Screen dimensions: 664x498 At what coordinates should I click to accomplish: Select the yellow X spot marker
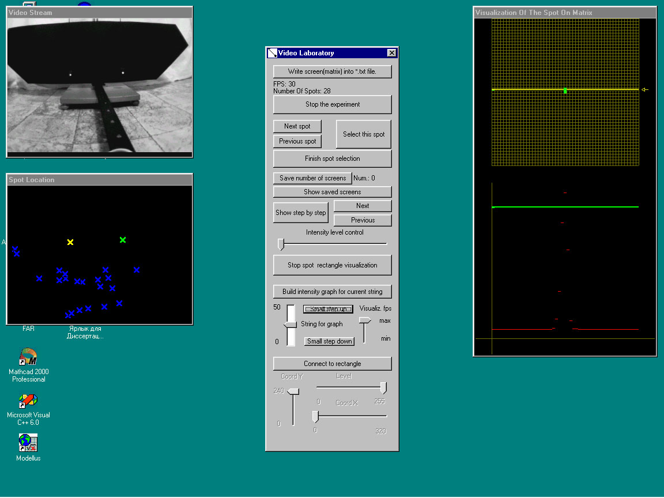(x=70, y=242)
